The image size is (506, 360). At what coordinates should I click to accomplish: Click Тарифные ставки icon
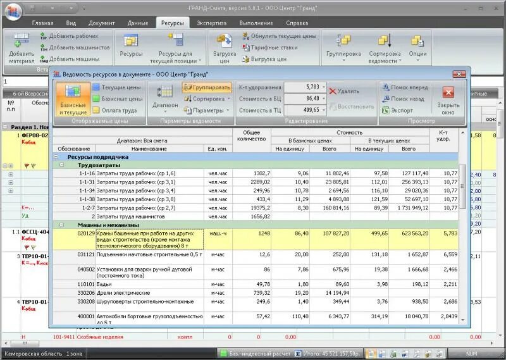[246, 47]
